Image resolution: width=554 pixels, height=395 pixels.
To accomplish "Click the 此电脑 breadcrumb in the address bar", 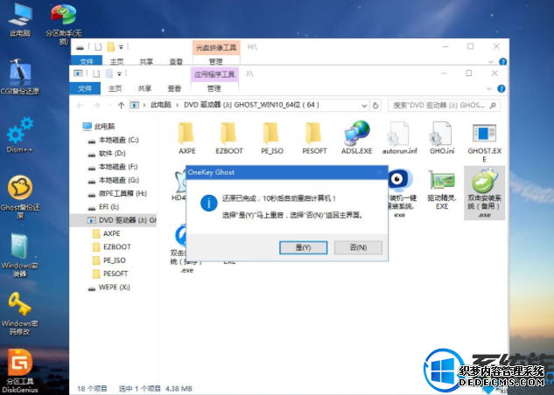I will click(161, 105).
